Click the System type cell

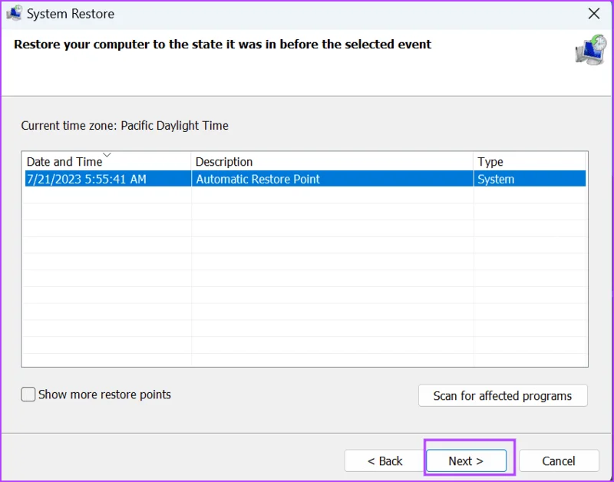(530, 179)
